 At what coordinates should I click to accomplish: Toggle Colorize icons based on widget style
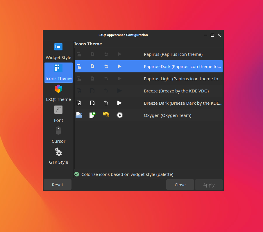[77, 174]
